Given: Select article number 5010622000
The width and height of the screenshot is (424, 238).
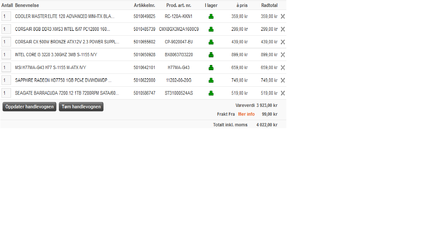Looking at the screenshot, I should pos(144,80).
